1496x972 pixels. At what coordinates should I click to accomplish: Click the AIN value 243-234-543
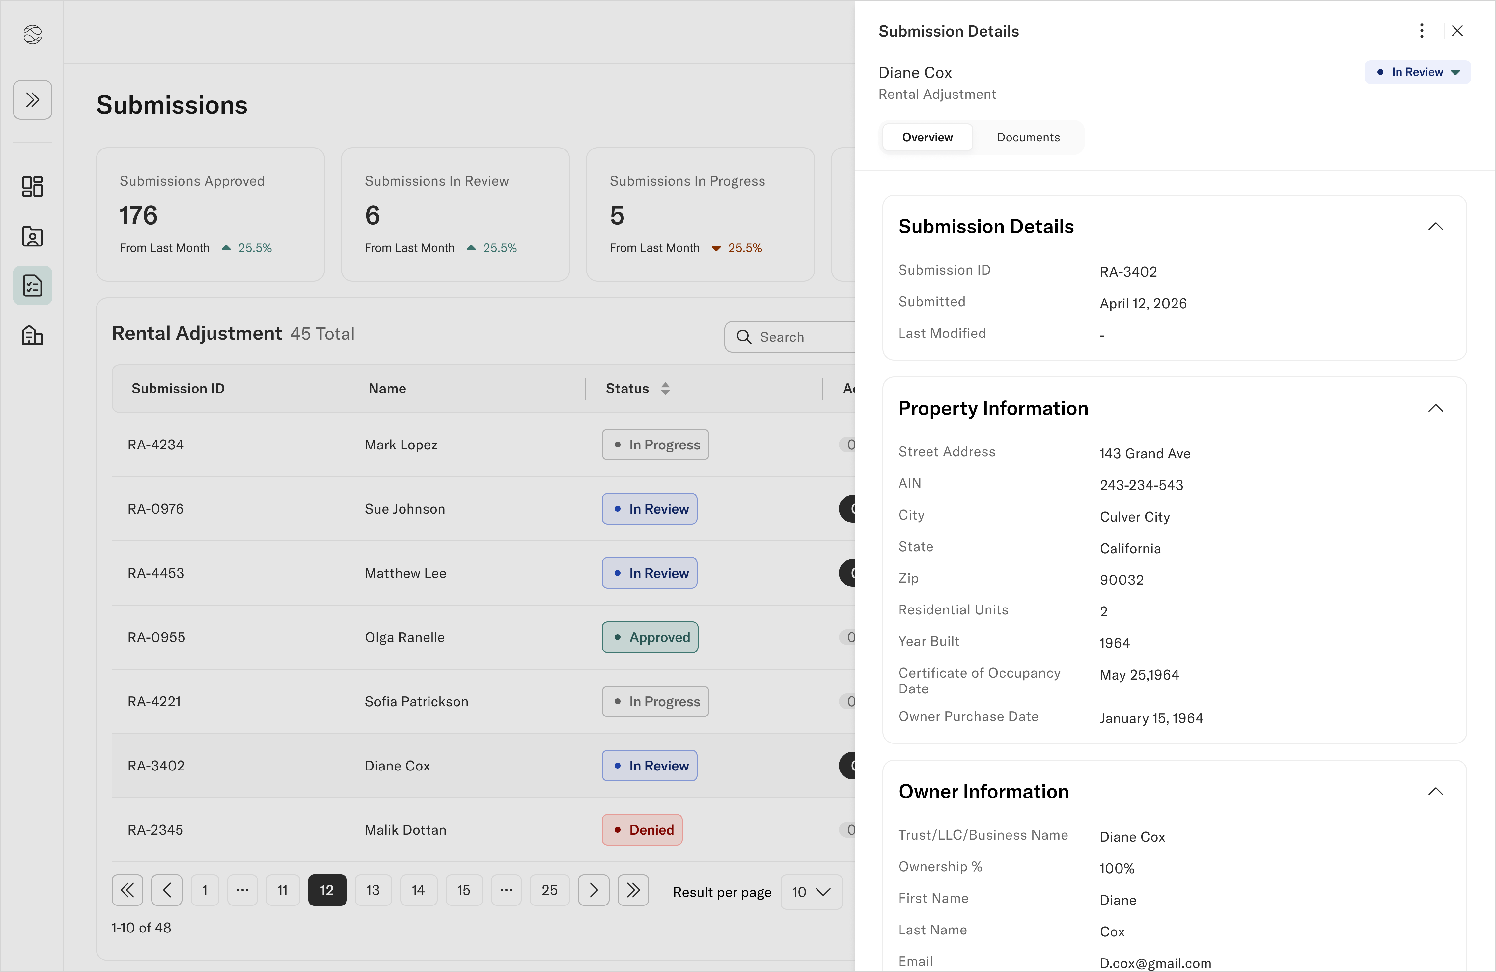1142,485
